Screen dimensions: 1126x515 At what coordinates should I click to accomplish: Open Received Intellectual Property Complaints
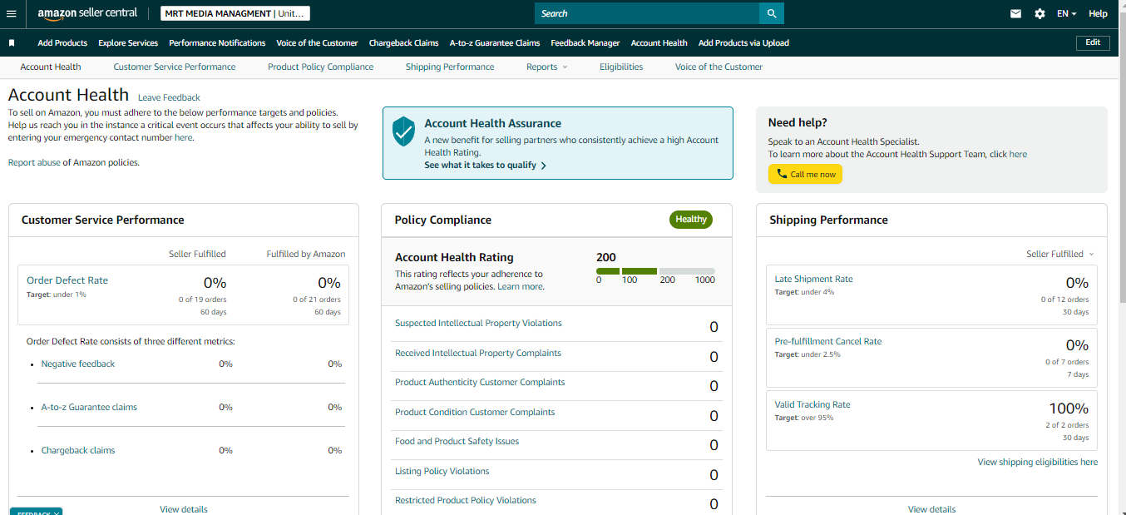[478, 353]
